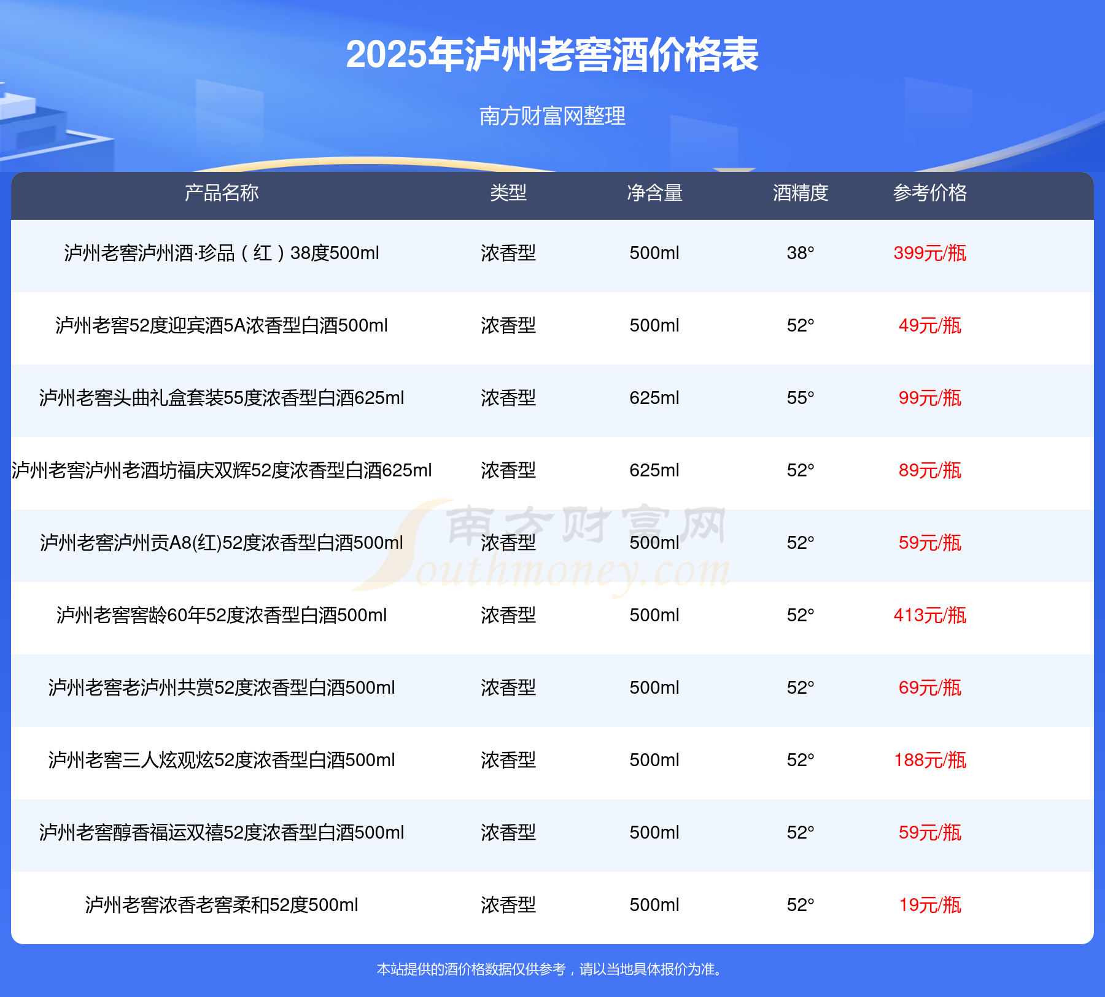Screen dimensions: 1105x997
Task: Click the "参考价格" column header
Action: (930, 193)
